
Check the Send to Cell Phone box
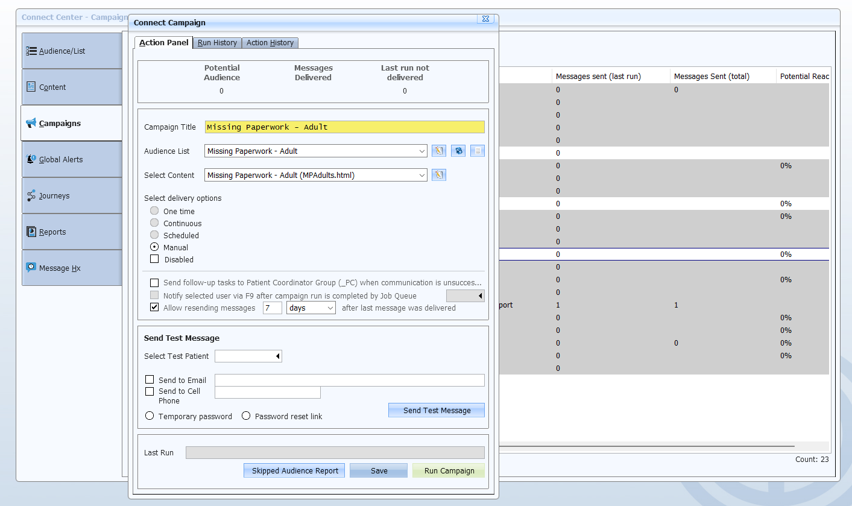coord(150,391)
